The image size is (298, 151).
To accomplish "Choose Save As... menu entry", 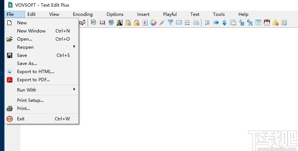I will point(41,64).
